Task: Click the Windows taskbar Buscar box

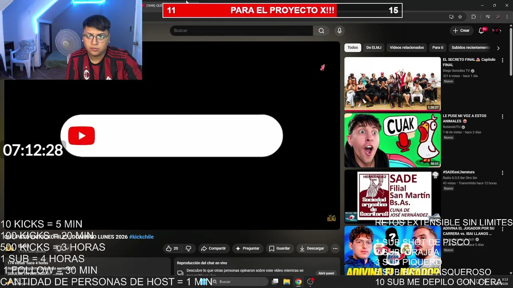Action: (x=239, y=282)
